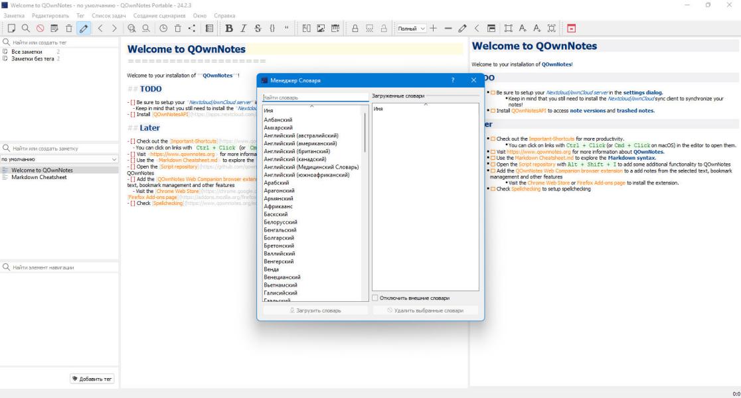Image resolution: width=741 pixels, height=398 pixels.
Task: Remove current workspace with minus icon
Action: tap(448, 29)
